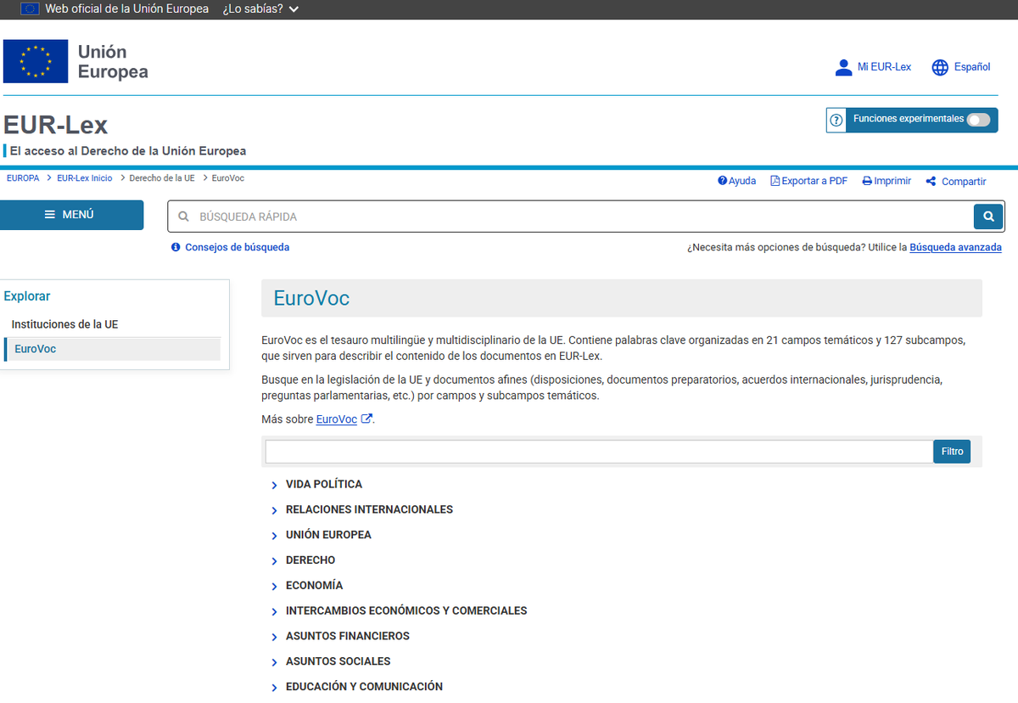Viewport: 1018px width, 703px height.
Task: Click VIDA POLÍTICA label
Action: click(x=324, y=484)
